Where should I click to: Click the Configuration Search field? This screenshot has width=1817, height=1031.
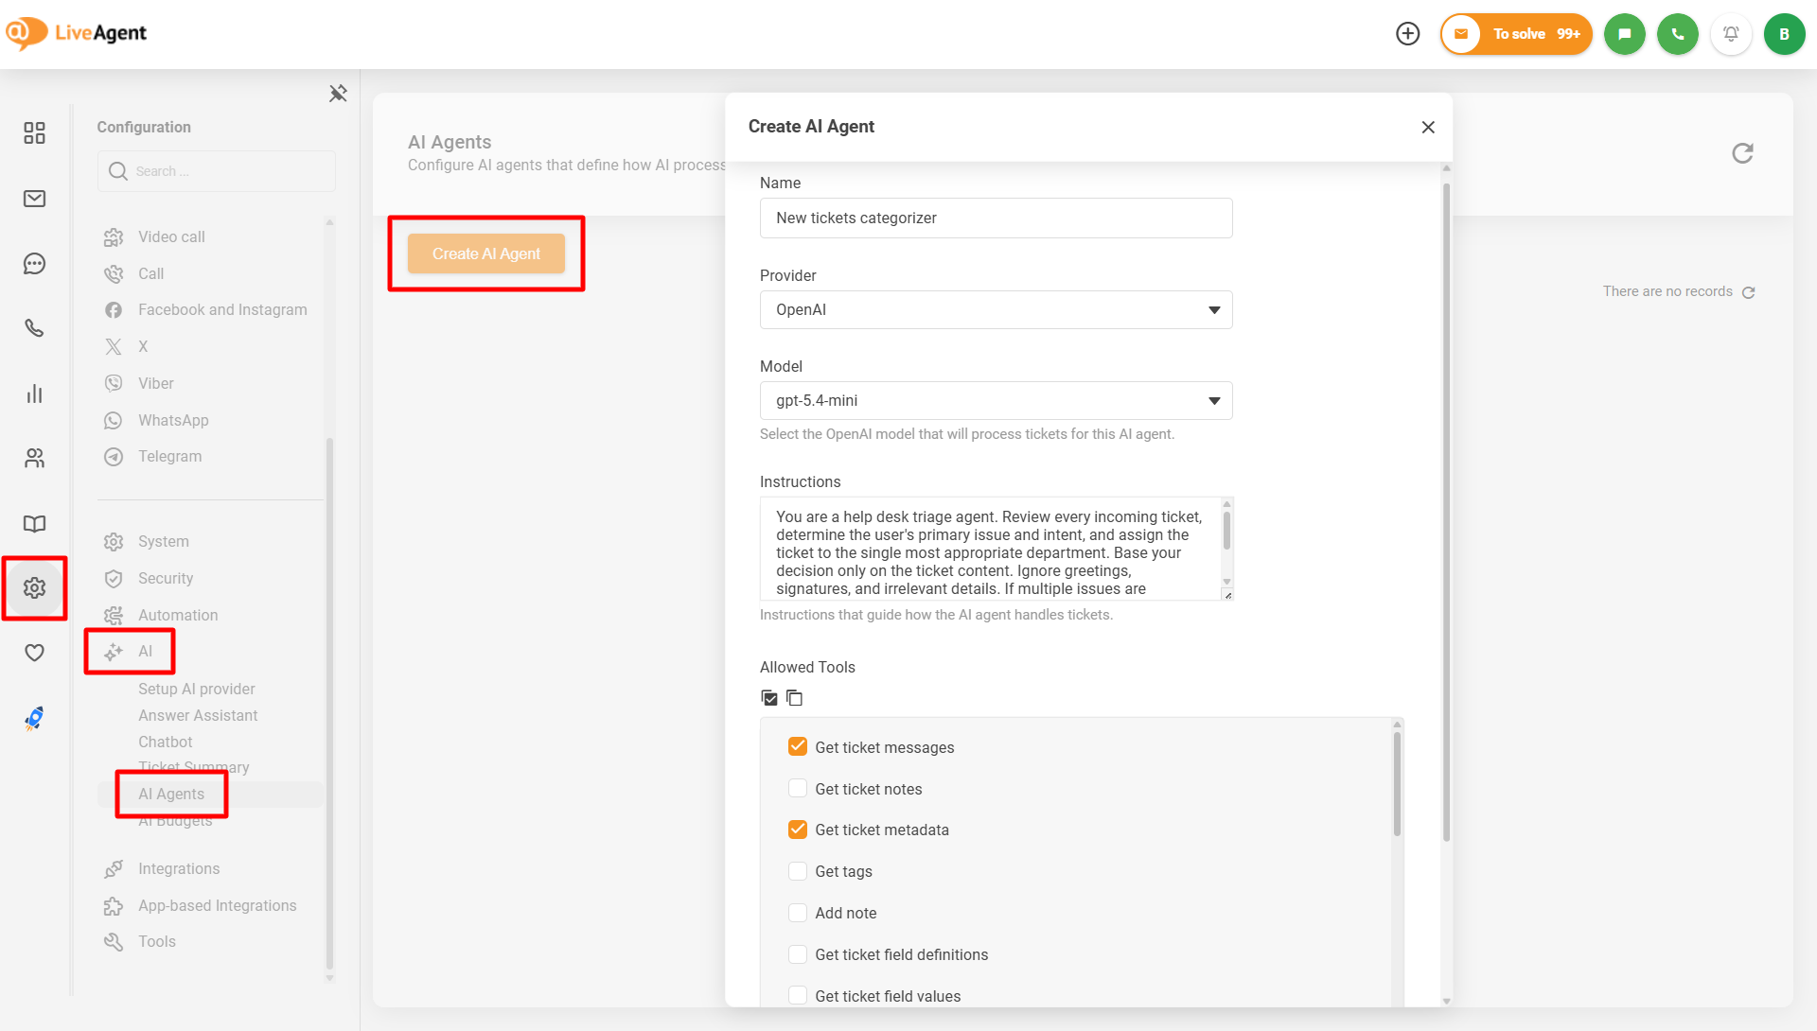[x=217, y=171]
